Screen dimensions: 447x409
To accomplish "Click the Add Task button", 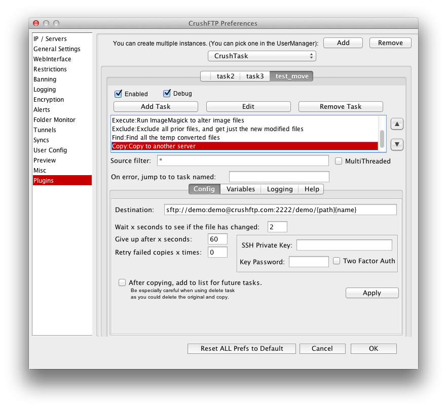I will (156, 106).
